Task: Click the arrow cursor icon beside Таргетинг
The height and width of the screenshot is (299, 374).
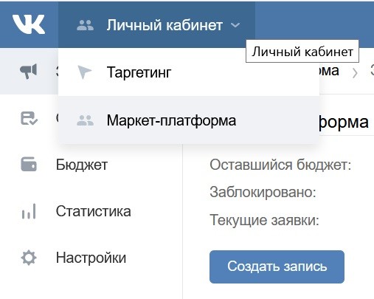Action: pos(84,72)
